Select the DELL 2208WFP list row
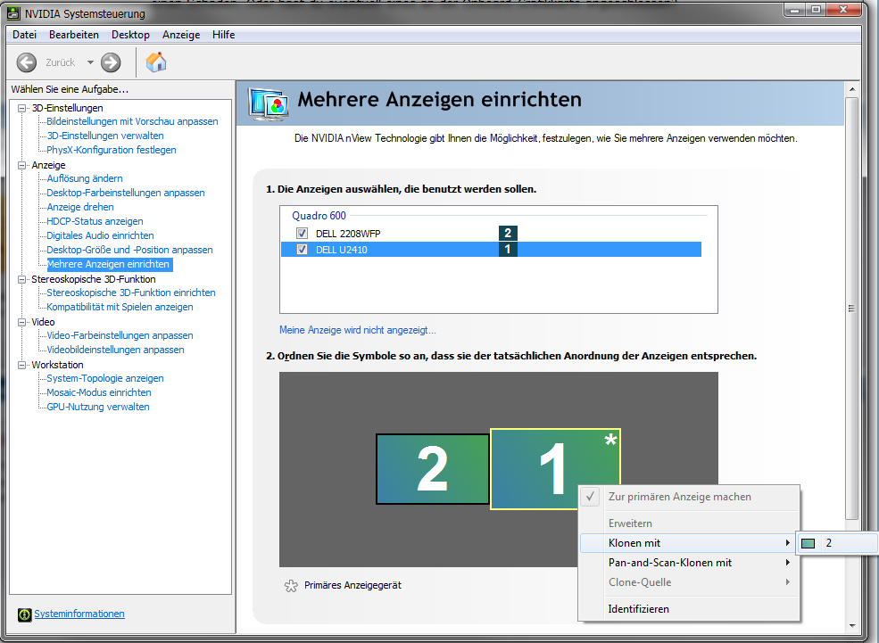Screen dimensions: 879x643 491,233
